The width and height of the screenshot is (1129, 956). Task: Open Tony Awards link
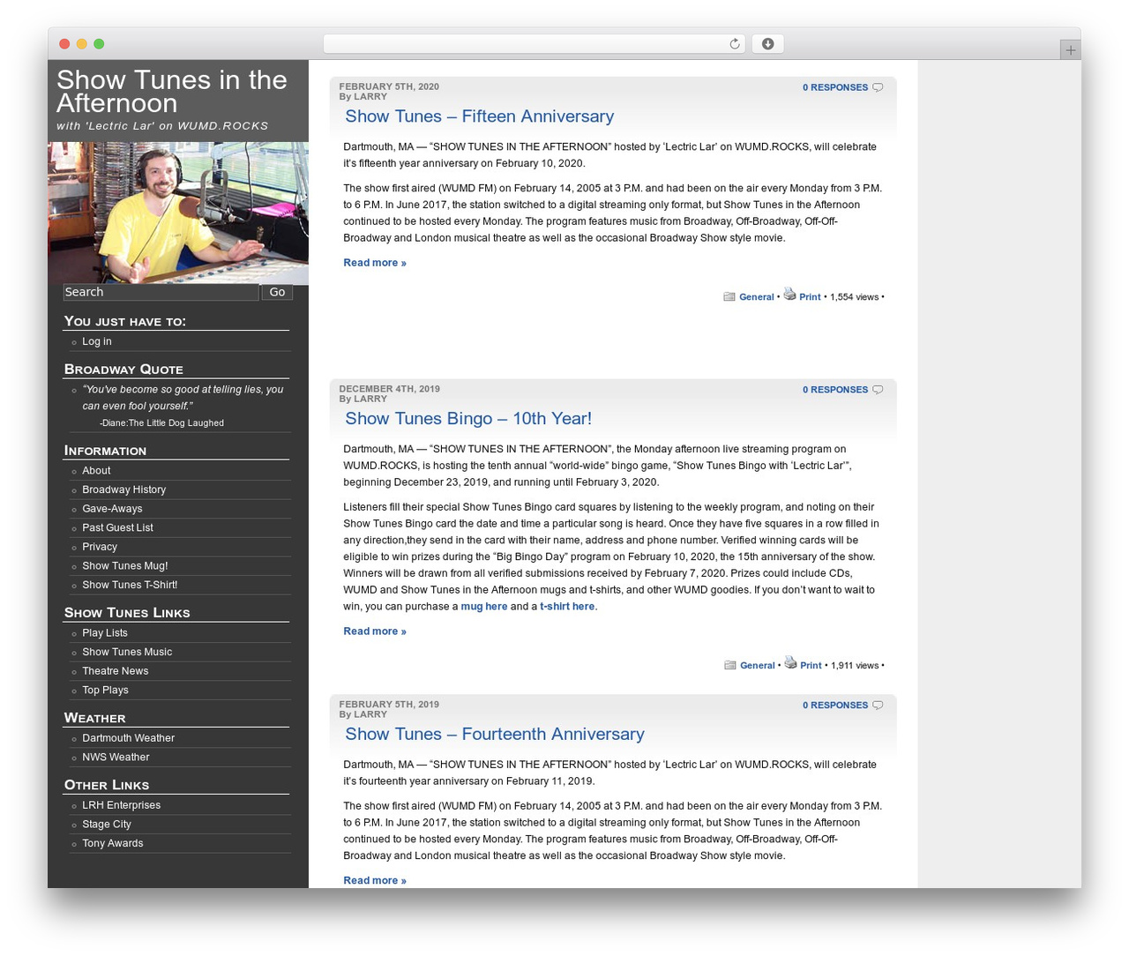(x=113, y=843)
